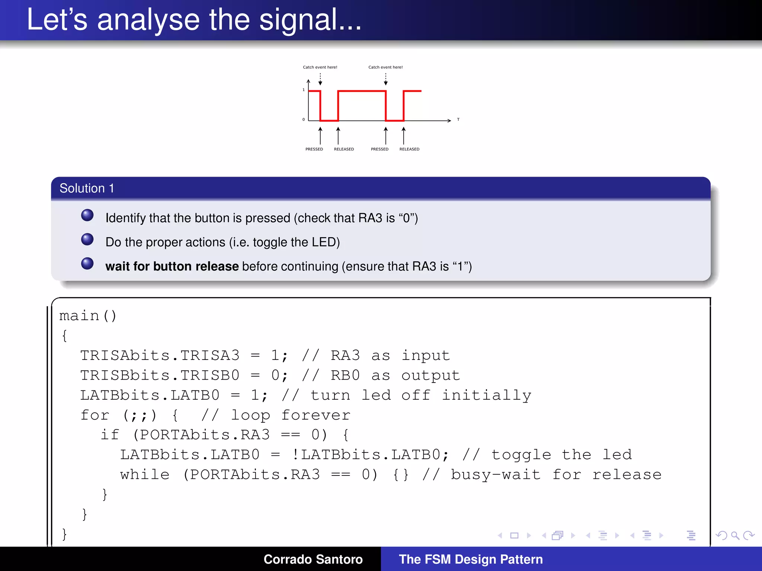Click the stacked-frames icon in navigation bar

pos(558,535)
